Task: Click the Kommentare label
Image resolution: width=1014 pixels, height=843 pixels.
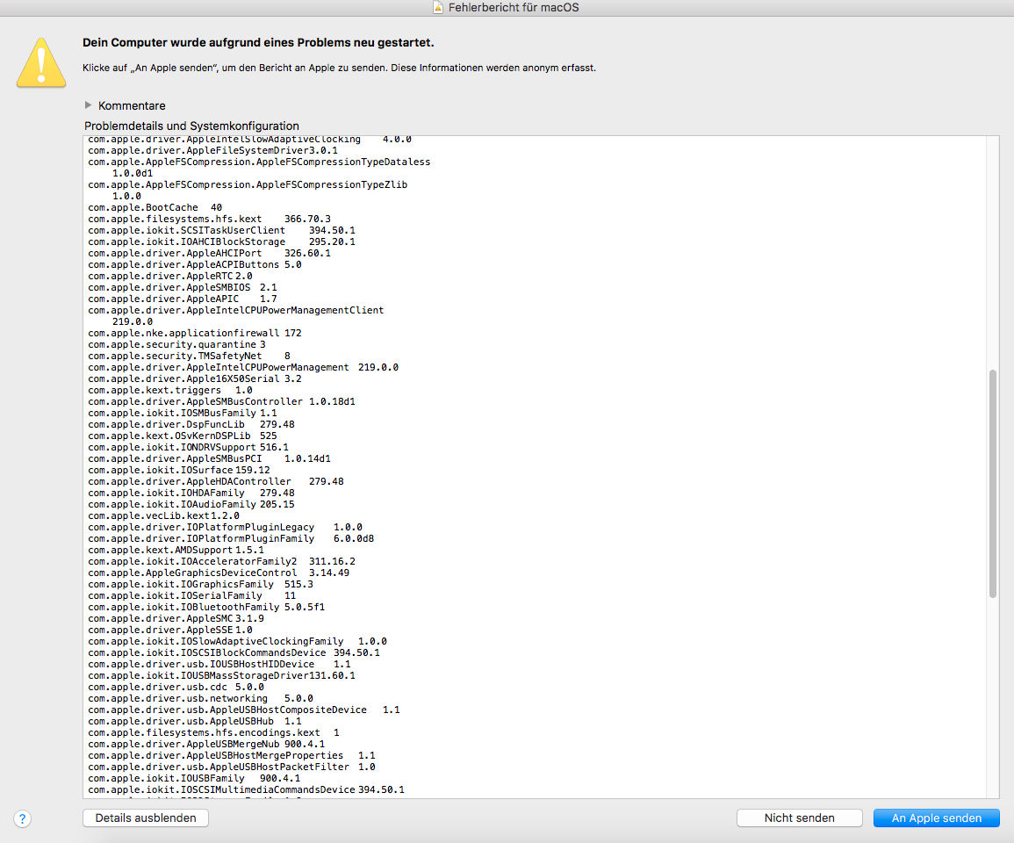Action: coord(132,105)
